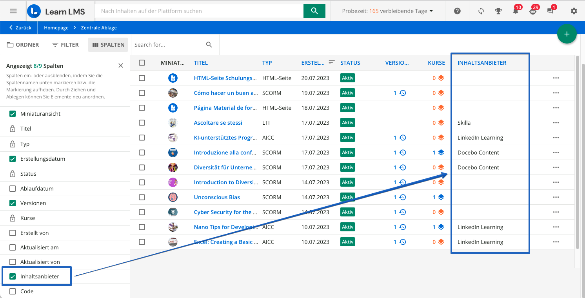
Task: Click the green search magnifier button
Action: point(314,11)
